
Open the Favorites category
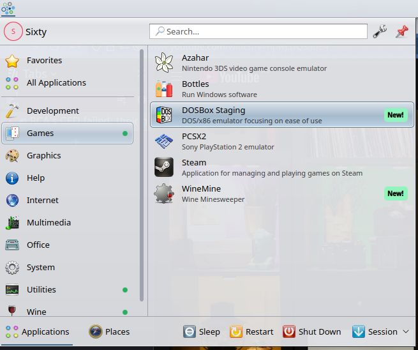(67, 60)
